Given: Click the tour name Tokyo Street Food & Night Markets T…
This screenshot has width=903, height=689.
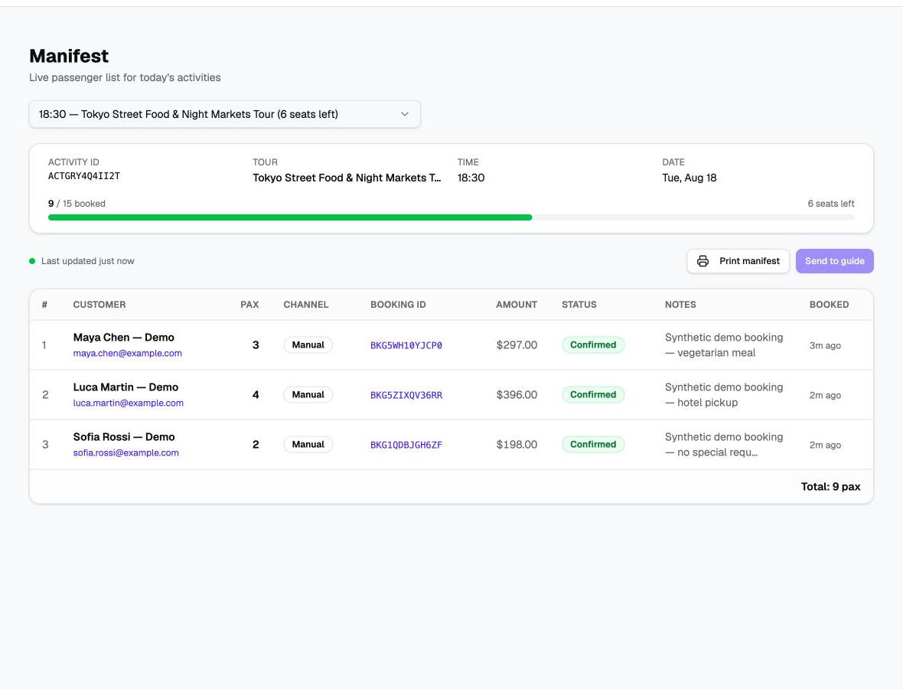Looking at the screenshot, I should (347, 178).
